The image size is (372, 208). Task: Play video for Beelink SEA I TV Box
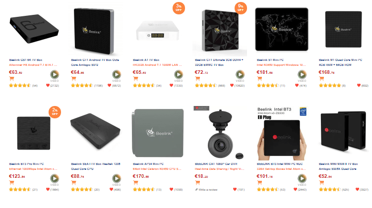point(116,179)
